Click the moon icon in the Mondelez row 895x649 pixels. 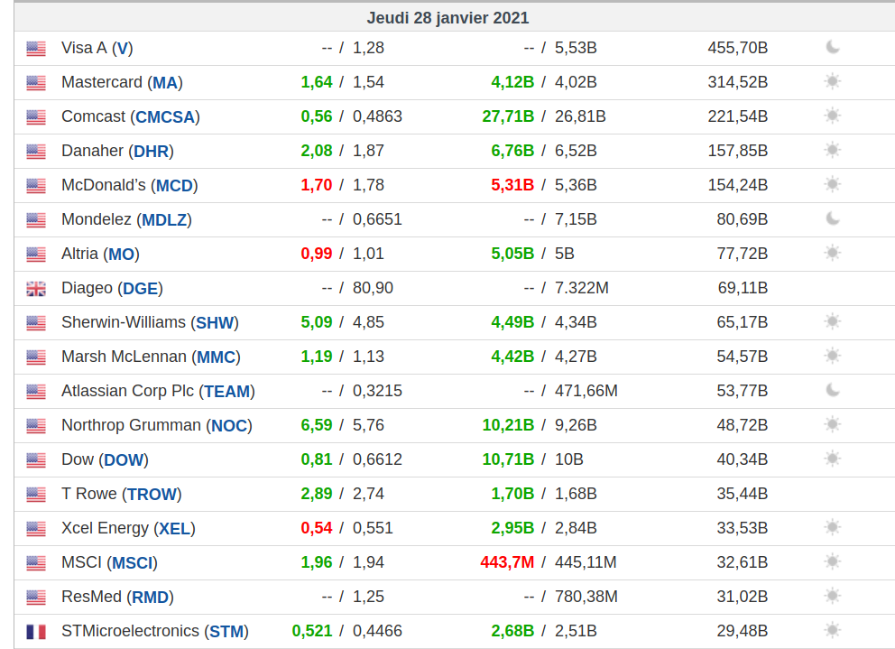(833, 218)
